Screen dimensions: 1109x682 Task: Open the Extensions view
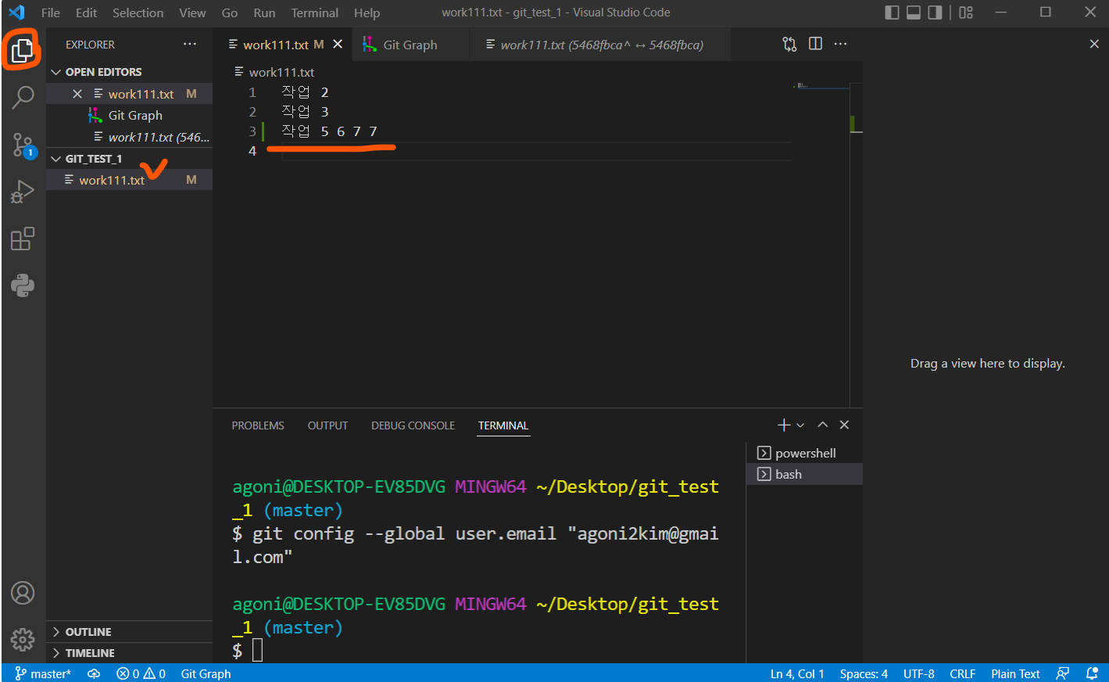[23, 239]
